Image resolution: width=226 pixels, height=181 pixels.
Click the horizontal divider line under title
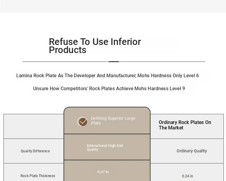pyautogui.click(x=114, y=62)
